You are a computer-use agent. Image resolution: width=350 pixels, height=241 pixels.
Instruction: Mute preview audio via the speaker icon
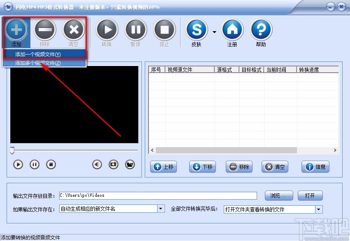(97, 164)
